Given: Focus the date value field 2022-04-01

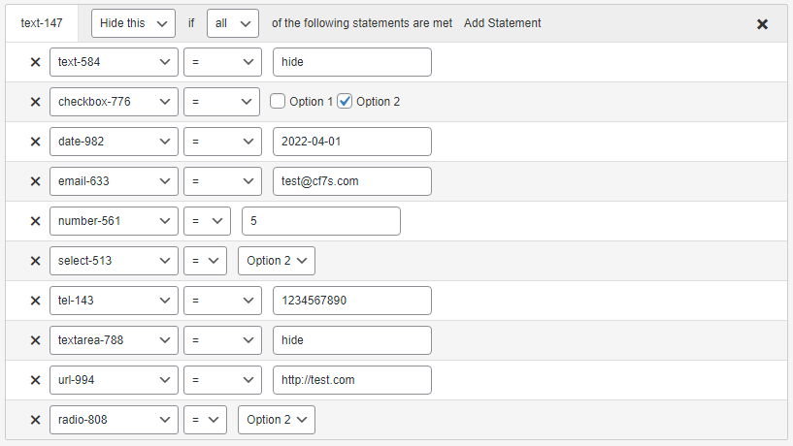Looking at the screenshot, I should click(x=351, y=142).
